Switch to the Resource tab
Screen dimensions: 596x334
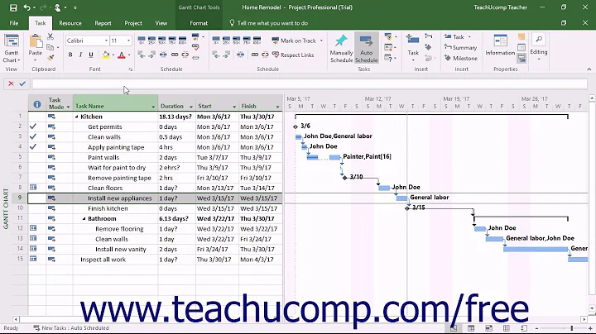point(70,23)
